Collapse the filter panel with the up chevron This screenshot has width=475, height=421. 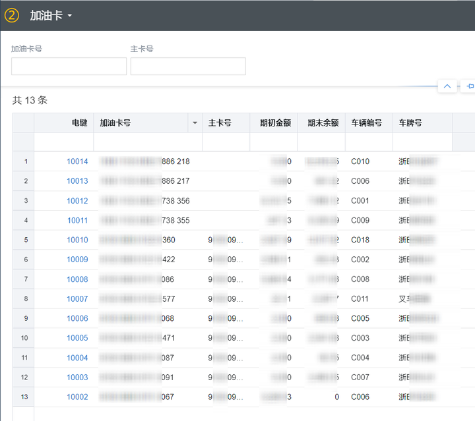coord(447,86)
